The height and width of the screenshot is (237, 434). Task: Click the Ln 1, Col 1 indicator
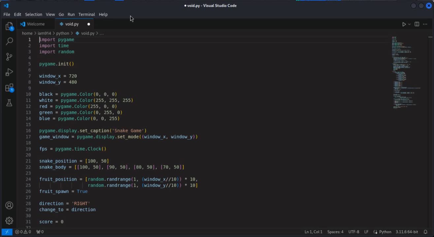313,232
